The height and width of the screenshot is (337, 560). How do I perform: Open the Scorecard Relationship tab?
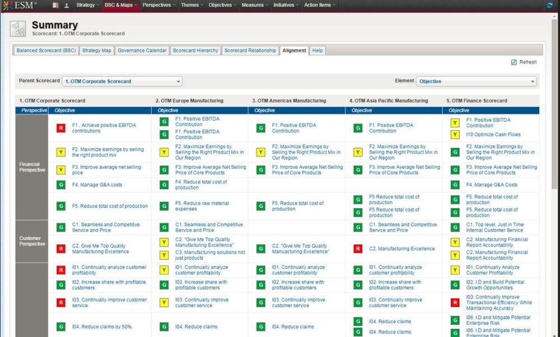coord(250,50)
